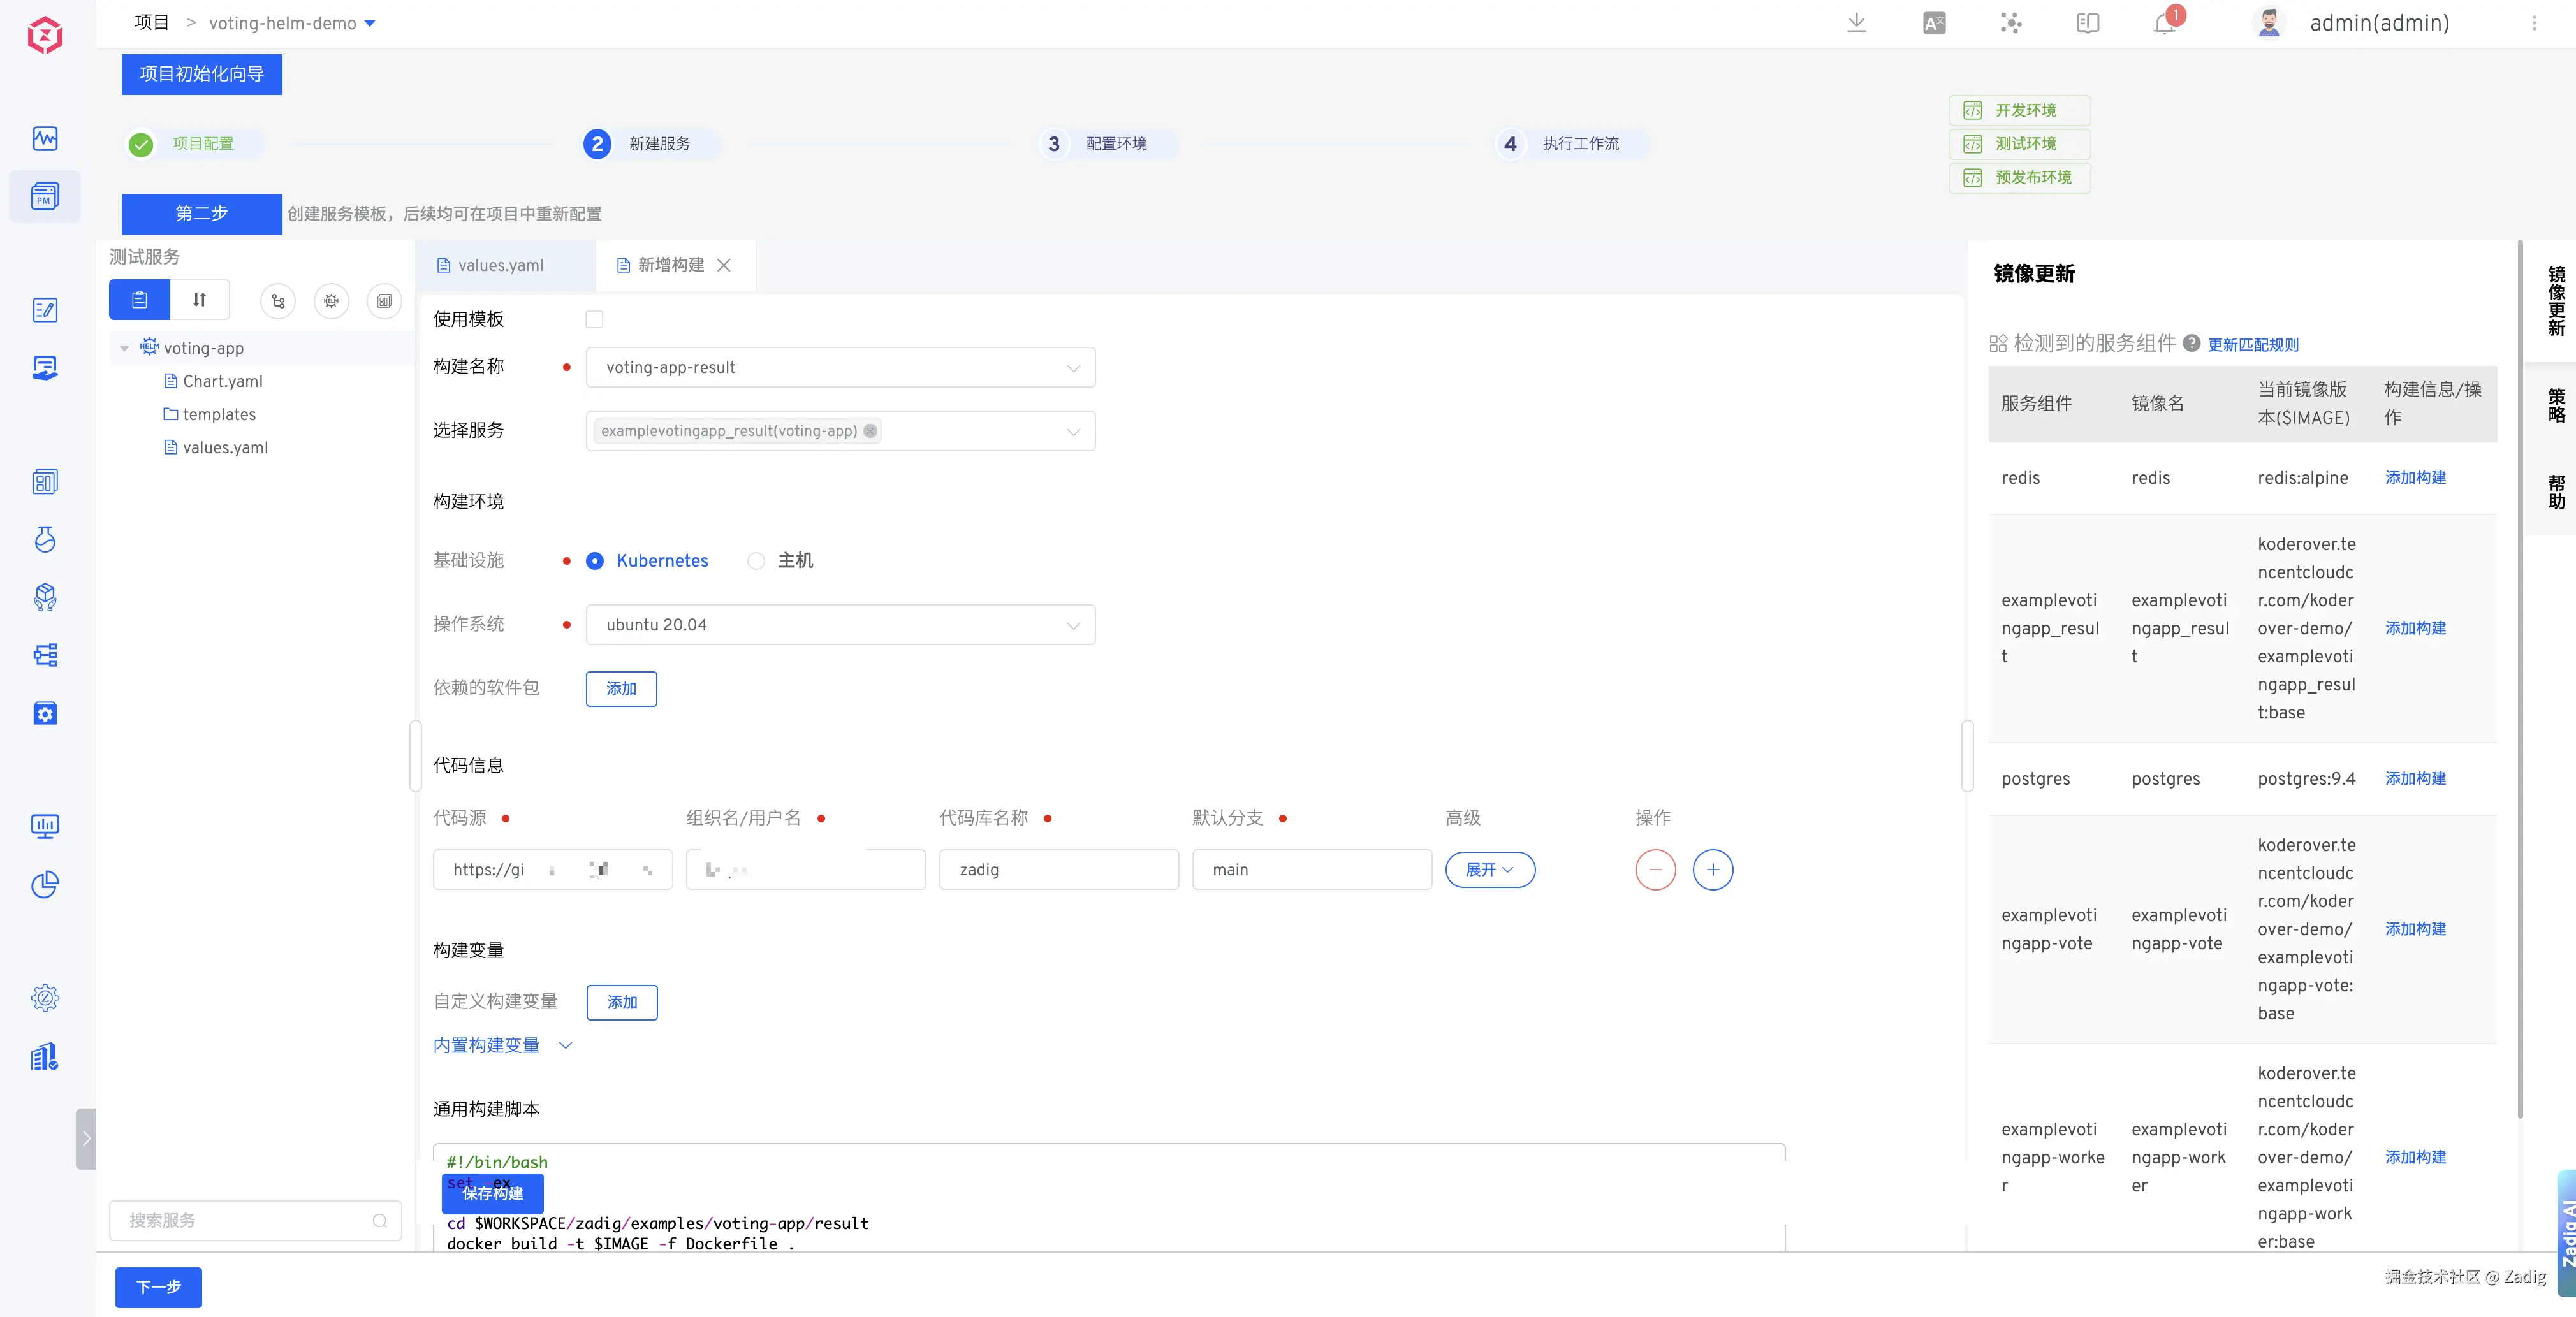This screenshot has height=1317, width=2576.
Task: Click the vertical three-dot menu in the top bar
Action: tap(2534, 23)
